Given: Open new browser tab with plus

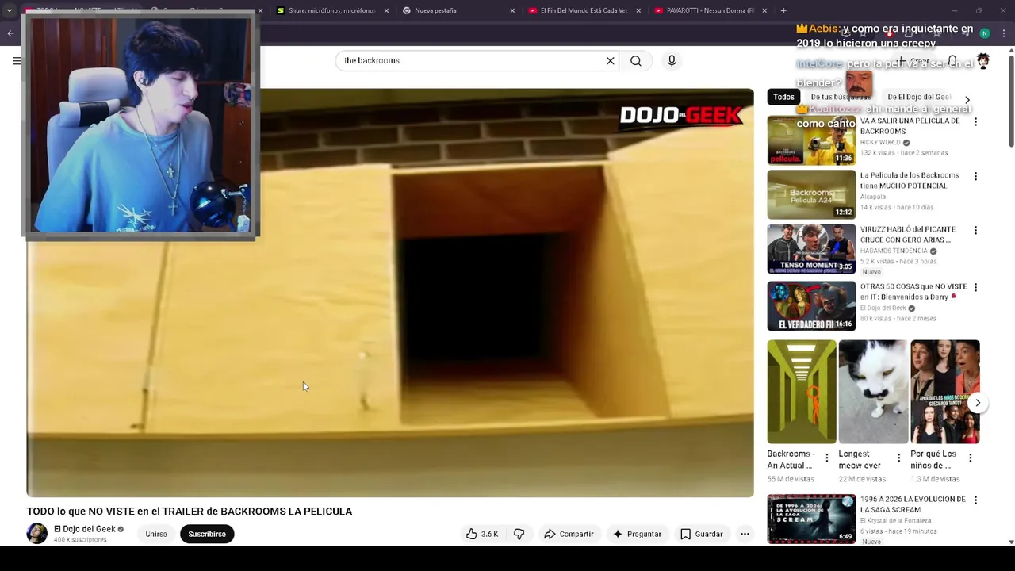Looking at the screenshot, I should coord(783,10).
